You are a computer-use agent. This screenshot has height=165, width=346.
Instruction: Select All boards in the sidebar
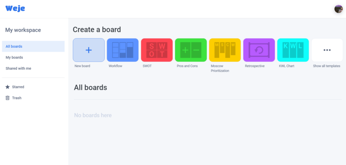coord(33,46)
